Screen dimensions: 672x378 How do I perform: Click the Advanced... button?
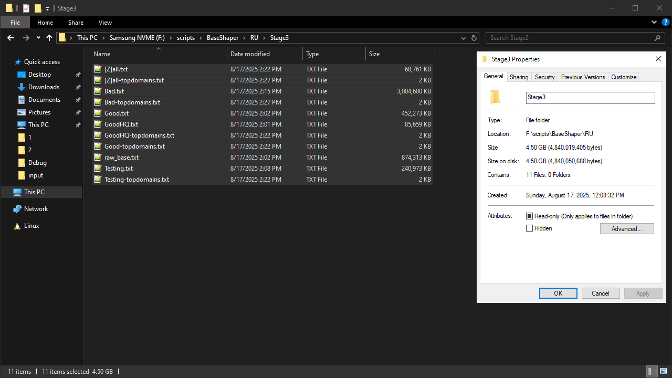click(x=626, y=229)
